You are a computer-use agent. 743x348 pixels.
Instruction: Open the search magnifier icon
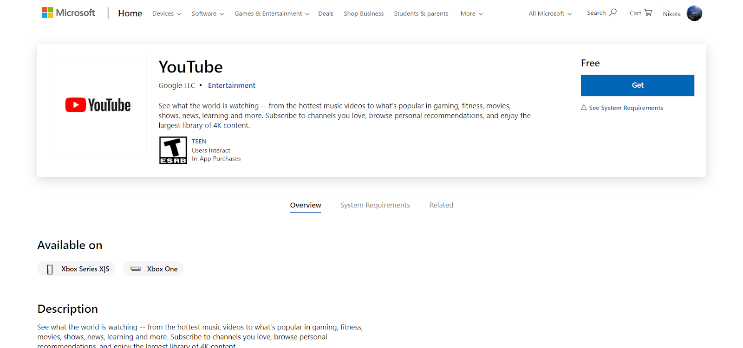pyautogui.click(x=613, y=13)
